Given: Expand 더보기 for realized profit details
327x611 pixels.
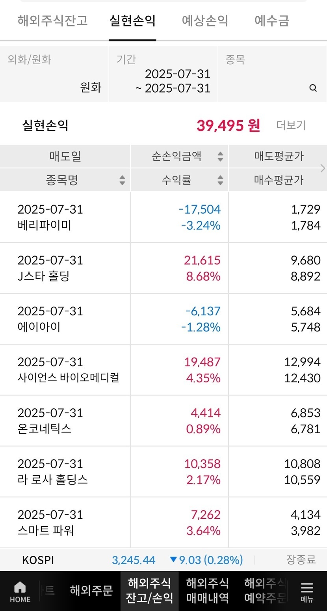Looking at the screenshot, I should tap(291, 125).
